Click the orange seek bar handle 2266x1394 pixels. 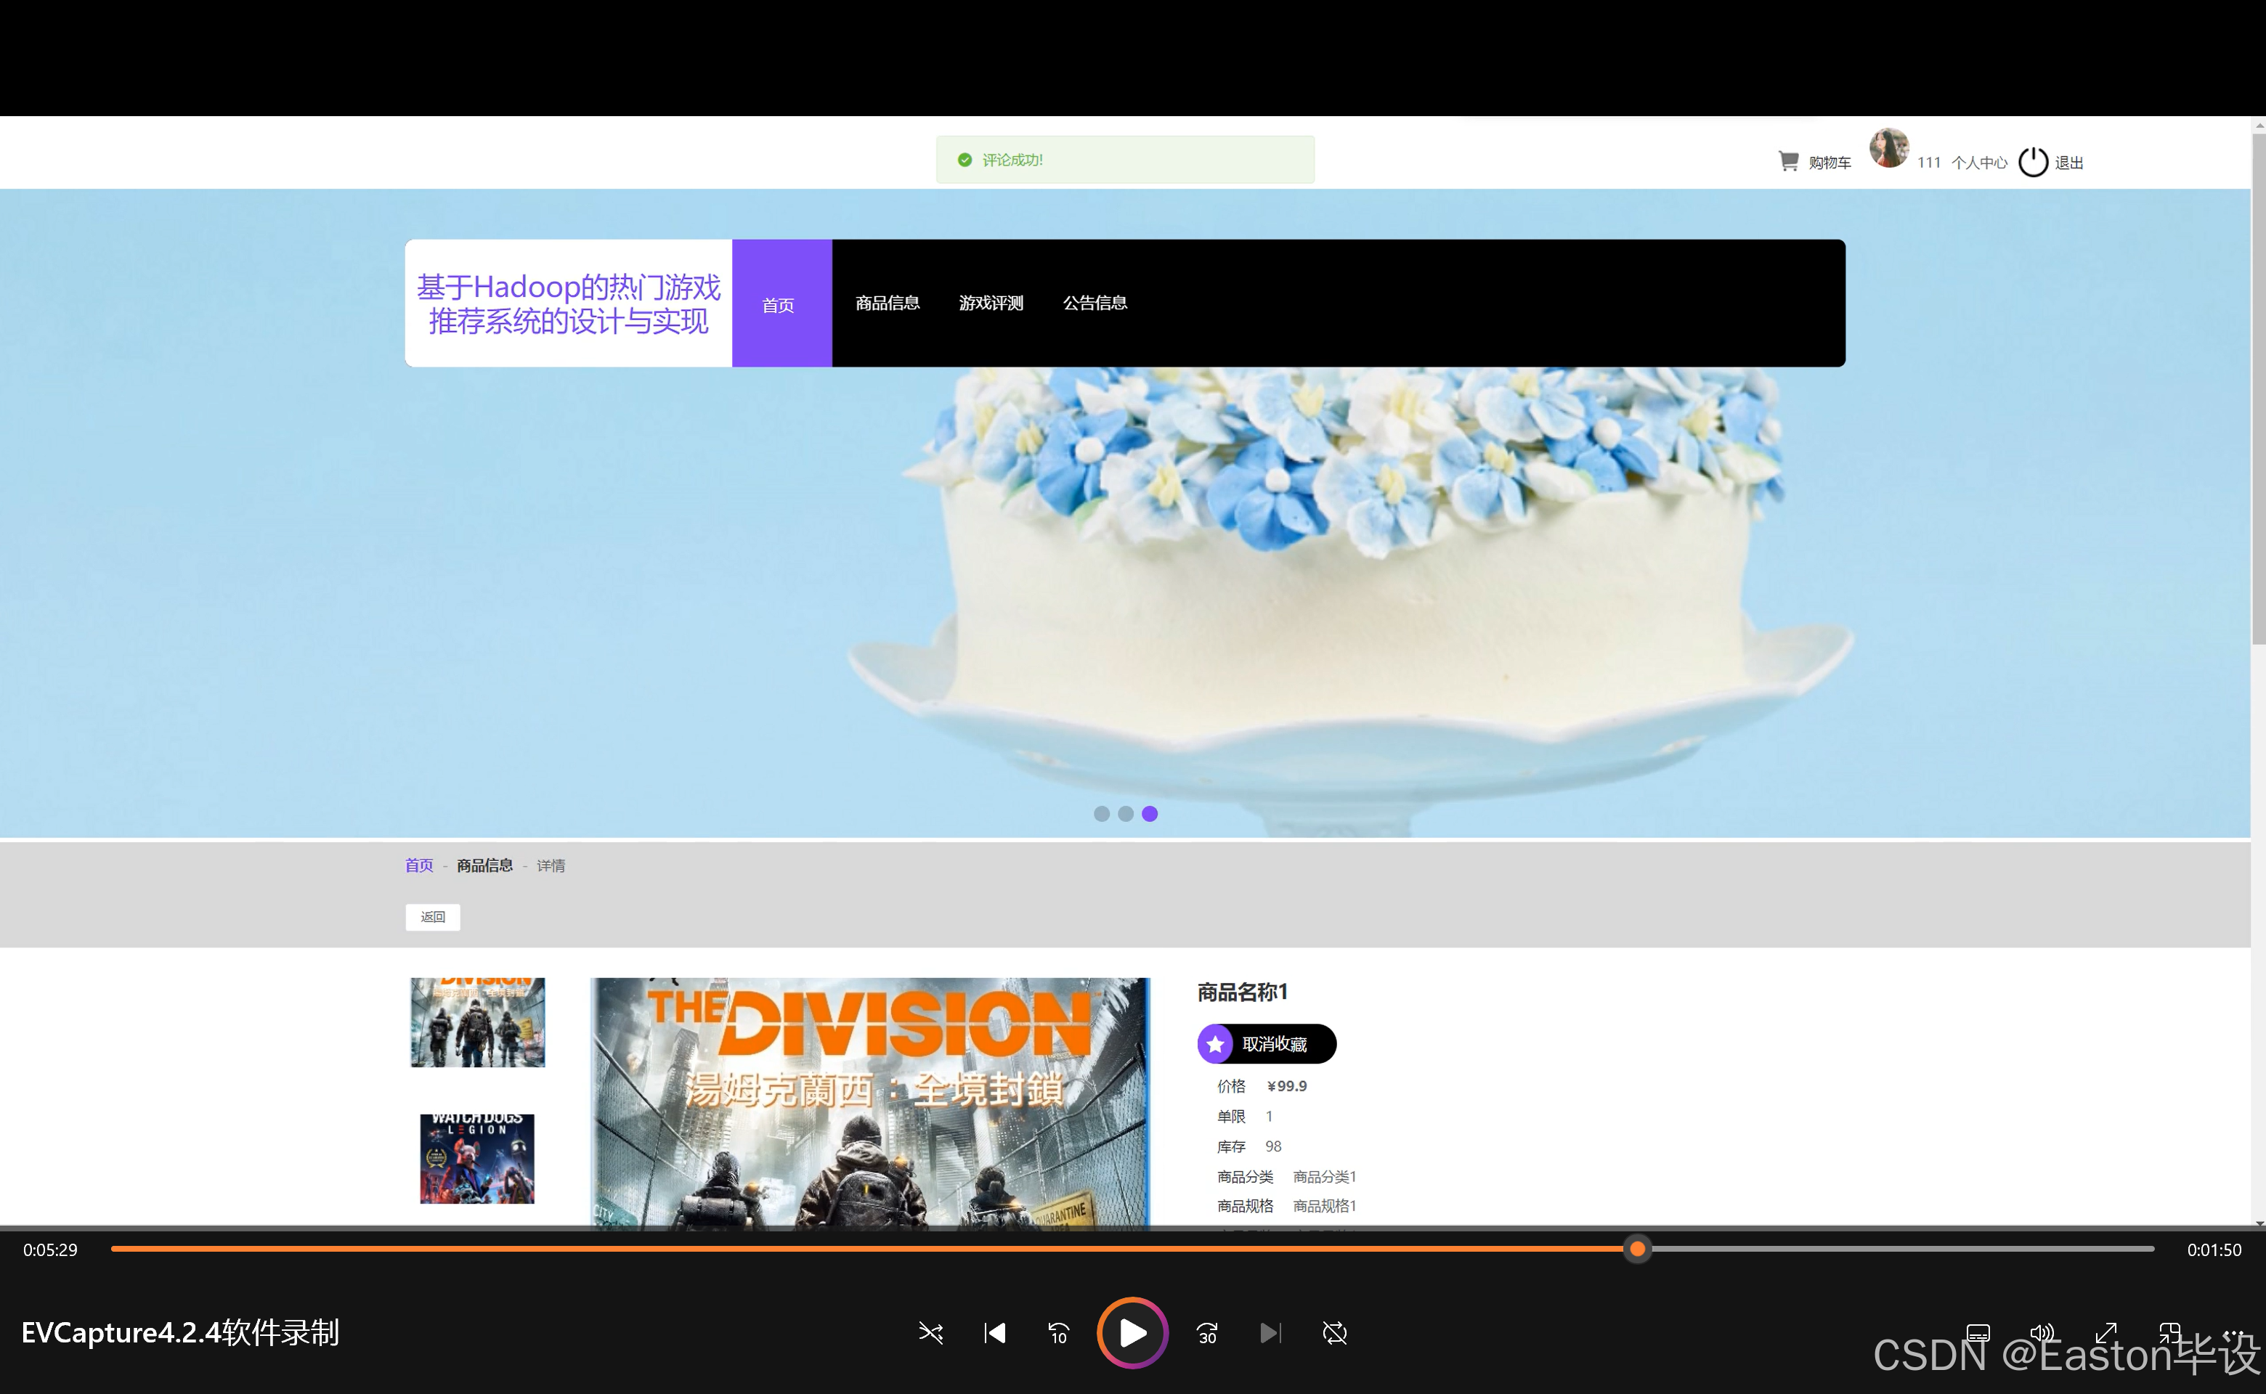point(1637,1250)
